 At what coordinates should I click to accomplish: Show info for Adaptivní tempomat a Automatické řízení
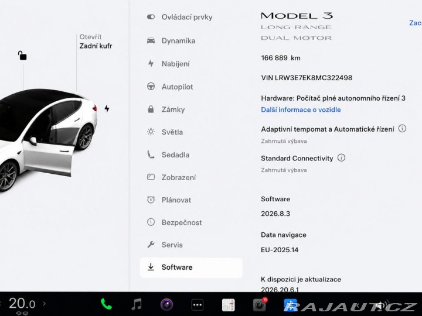[x=402, y=128]
